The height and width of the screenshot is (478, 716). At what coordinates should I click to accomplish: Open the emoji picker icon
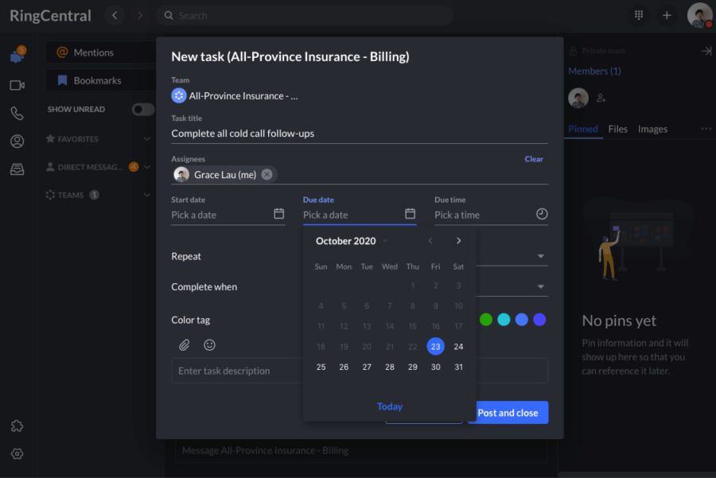(x=210, y=345)
